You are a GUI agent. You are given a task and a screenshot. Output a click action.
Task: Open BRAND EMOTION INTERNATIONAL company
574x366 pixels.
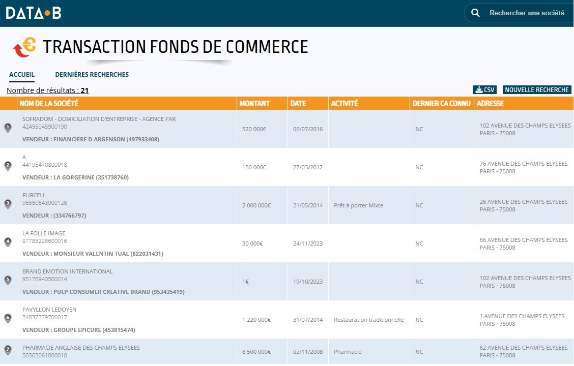67,271
